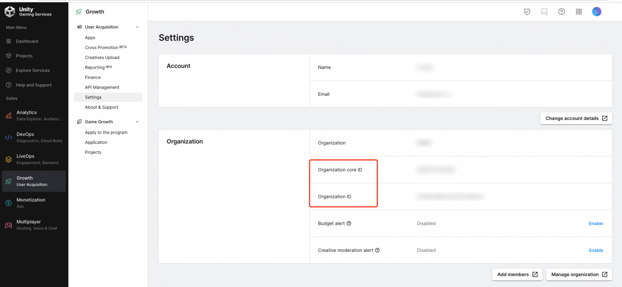
Task: Select Apply to the program
Action: tap(106, 132)
